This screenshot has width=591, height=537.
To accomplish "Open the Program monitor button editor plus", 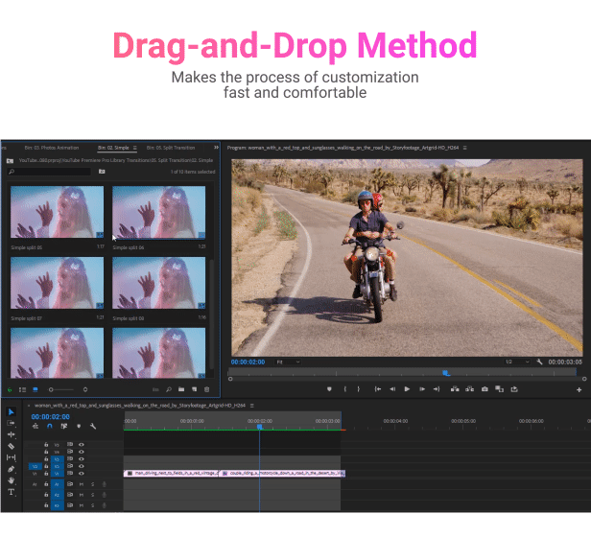I will pos(579,390).
